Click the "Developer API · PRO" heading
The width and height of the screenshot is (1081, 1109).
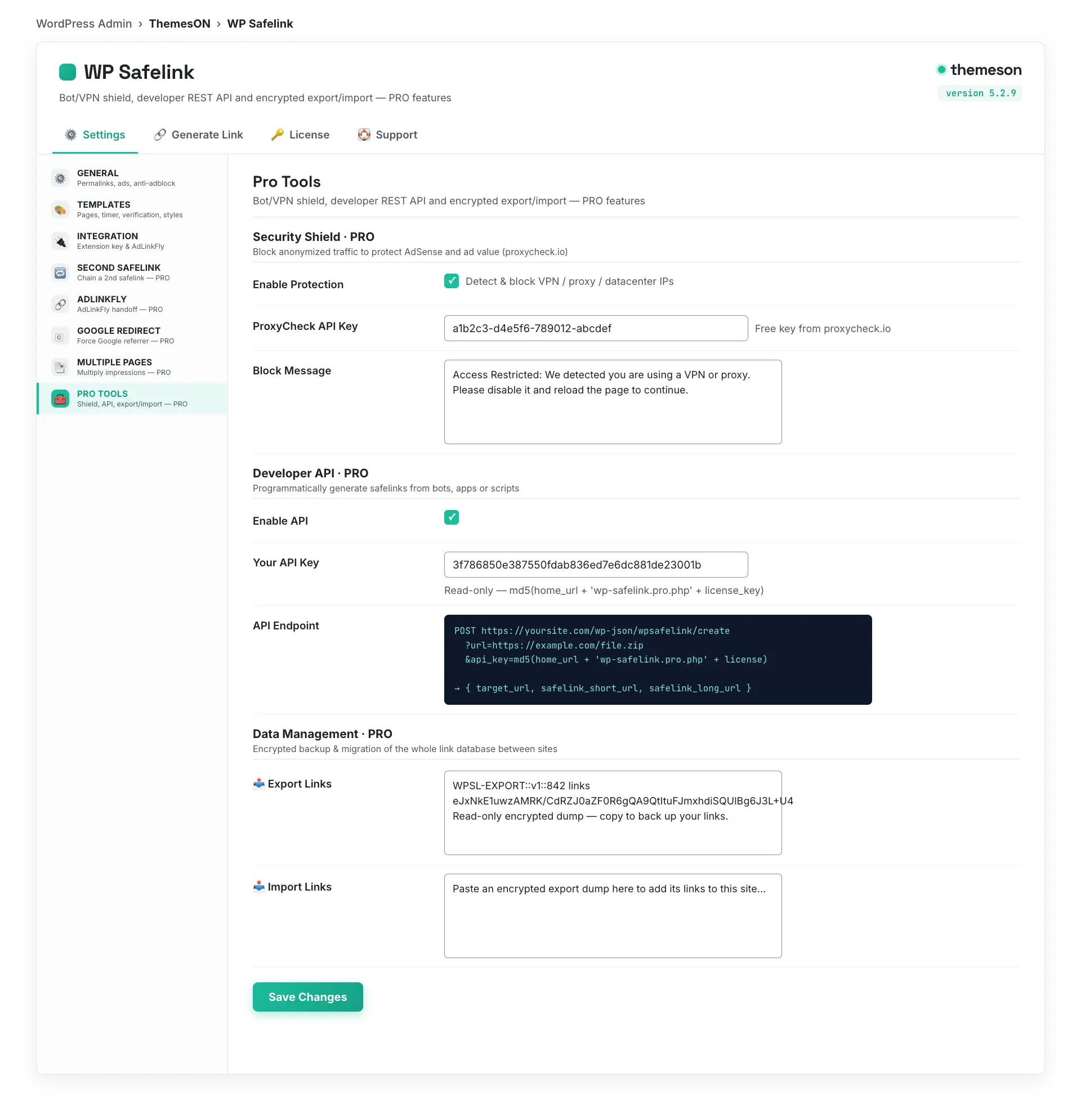coord(311,473)
